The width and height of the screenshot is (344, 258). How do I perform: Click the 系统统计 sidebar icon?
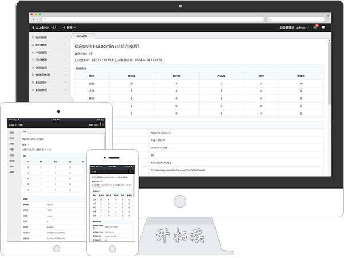(x=33, y=83)
